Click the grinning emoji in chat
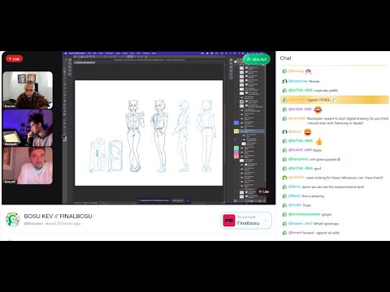The width and height of the screenshot is (390, 292). point(307,132)
